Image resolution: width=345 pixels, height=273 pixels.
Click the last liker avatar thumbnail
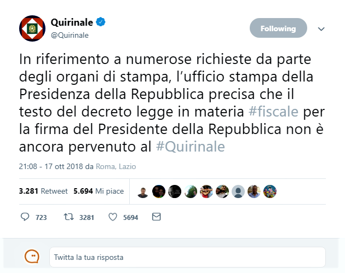(x=270, y=191)
